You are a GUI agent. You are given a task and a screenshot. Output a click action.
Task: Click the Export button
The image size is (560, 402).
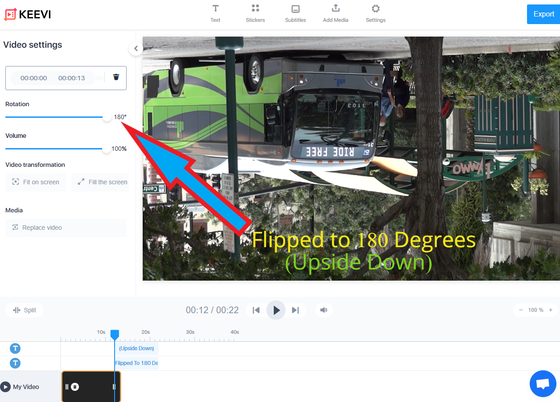[x=543, y=14]
